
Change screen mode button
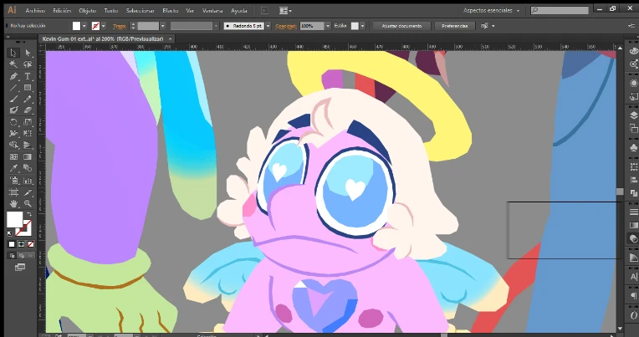(20, 268)
